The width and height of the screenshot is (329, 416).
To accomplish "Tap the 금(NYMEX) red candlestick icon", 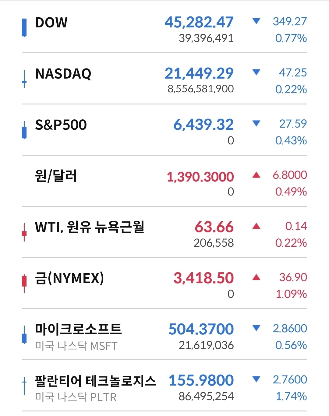I will (x=24, y=284).
